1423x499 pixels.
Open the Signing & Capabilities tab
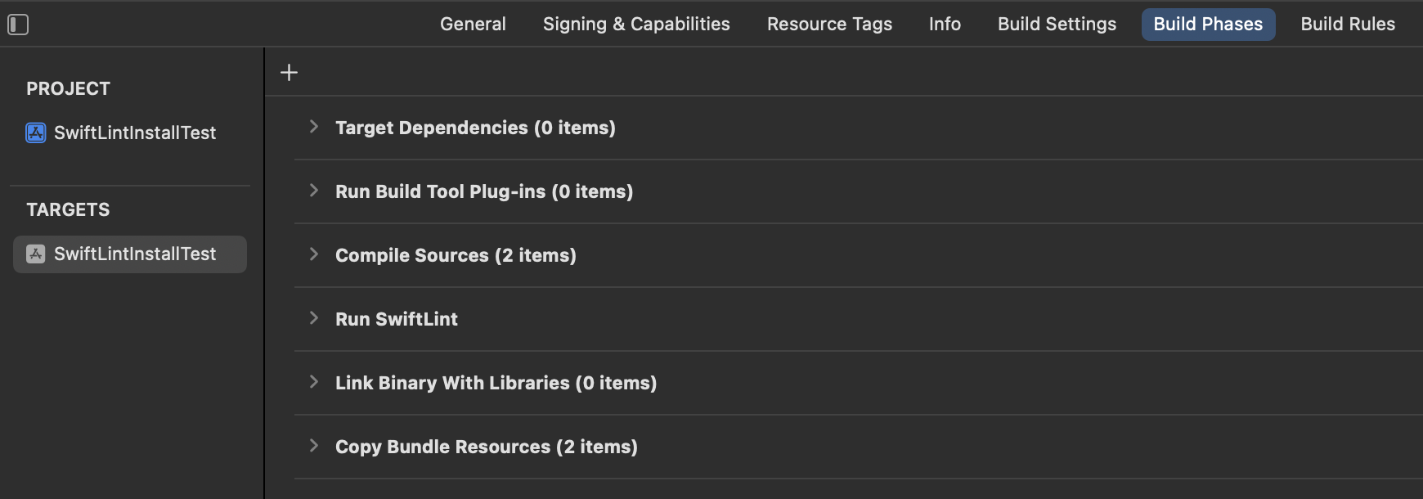(x=636, y=25)
